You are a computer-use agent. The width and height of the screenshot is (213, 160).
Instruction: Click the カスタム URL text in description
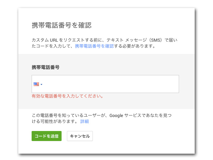[x=45, y=40]
